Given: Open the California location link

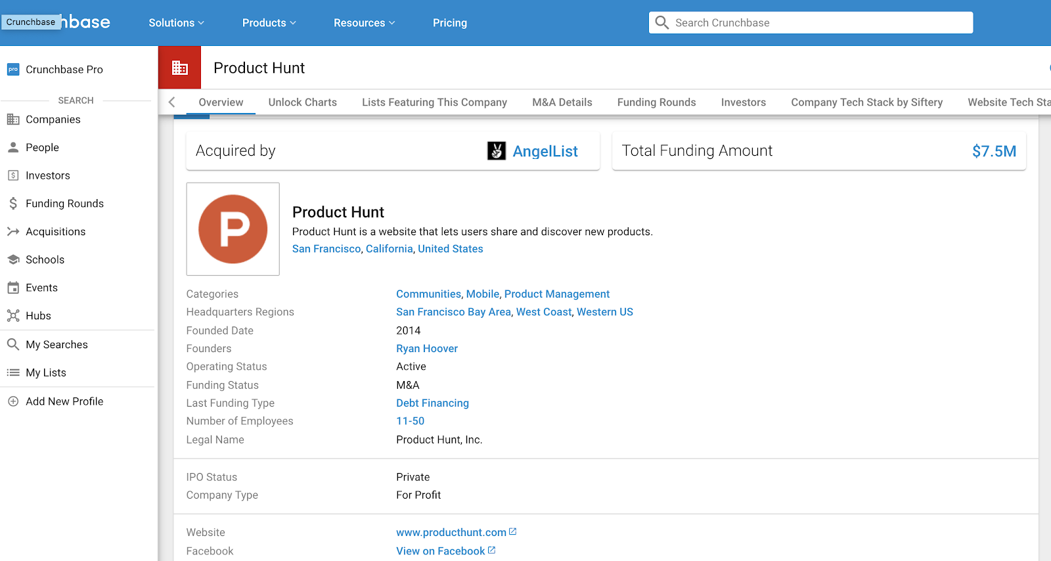Looking at the screenshot, I should (390, 249).
